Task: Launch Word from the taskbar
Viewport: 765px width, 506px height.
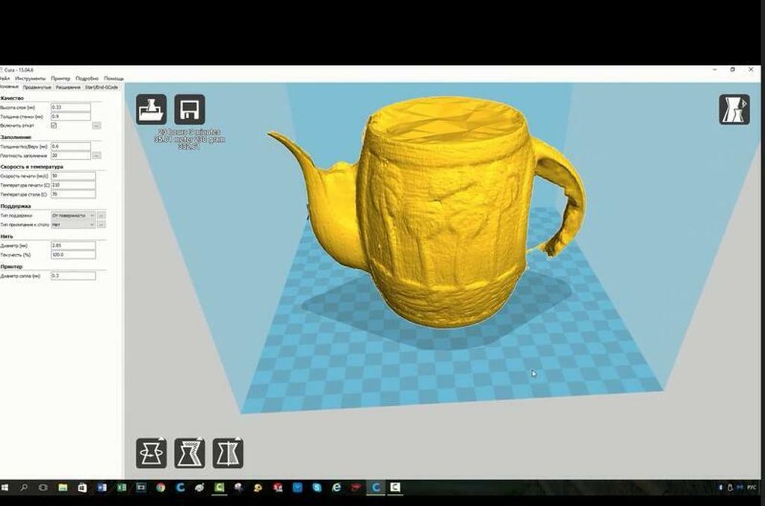Action: [x=102, y=487]
